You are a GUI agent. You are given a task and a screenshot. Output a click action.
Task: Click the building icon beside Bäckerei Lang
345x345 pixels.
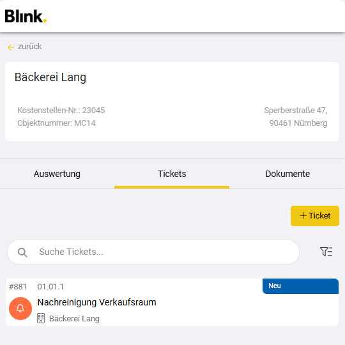tap(41, 318)
